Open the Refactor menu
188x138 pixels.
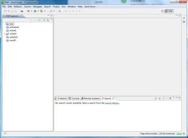18,6
